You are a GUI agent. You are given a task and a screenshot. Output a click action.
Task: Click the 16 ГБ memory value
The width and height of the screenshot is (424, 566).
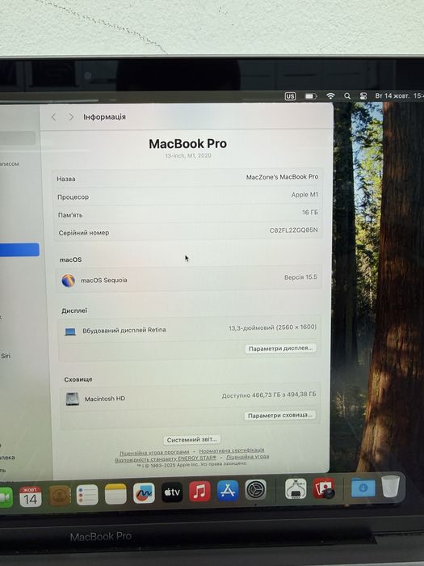pyautogui.click(x=310, y=212)
